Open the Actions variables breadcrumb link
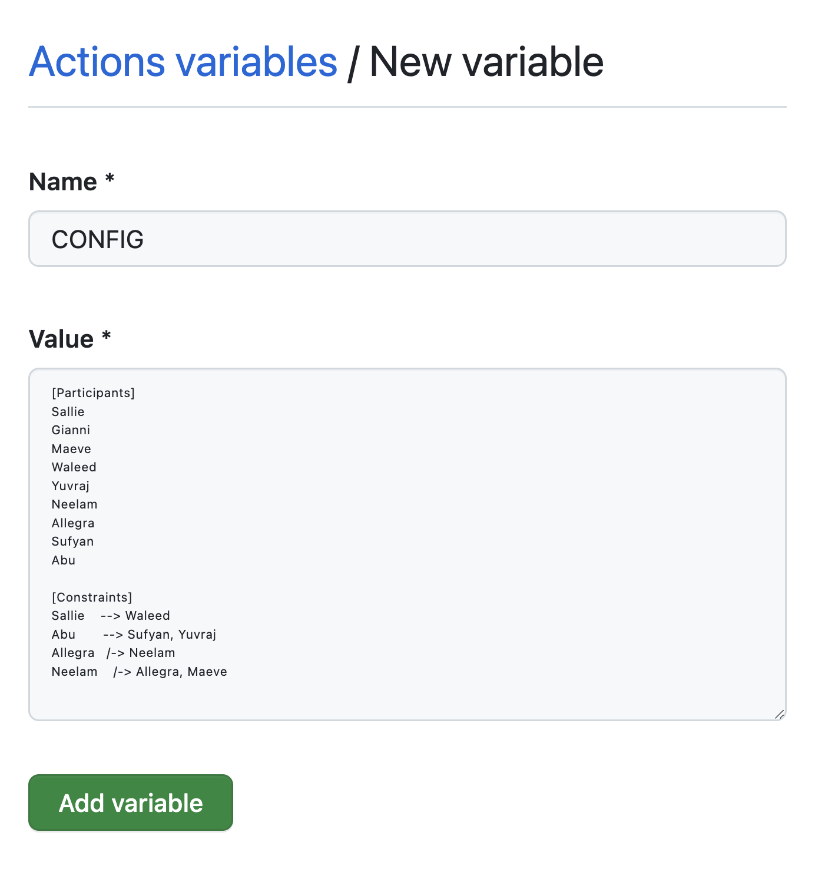815x885 pixels. (183, 62)
